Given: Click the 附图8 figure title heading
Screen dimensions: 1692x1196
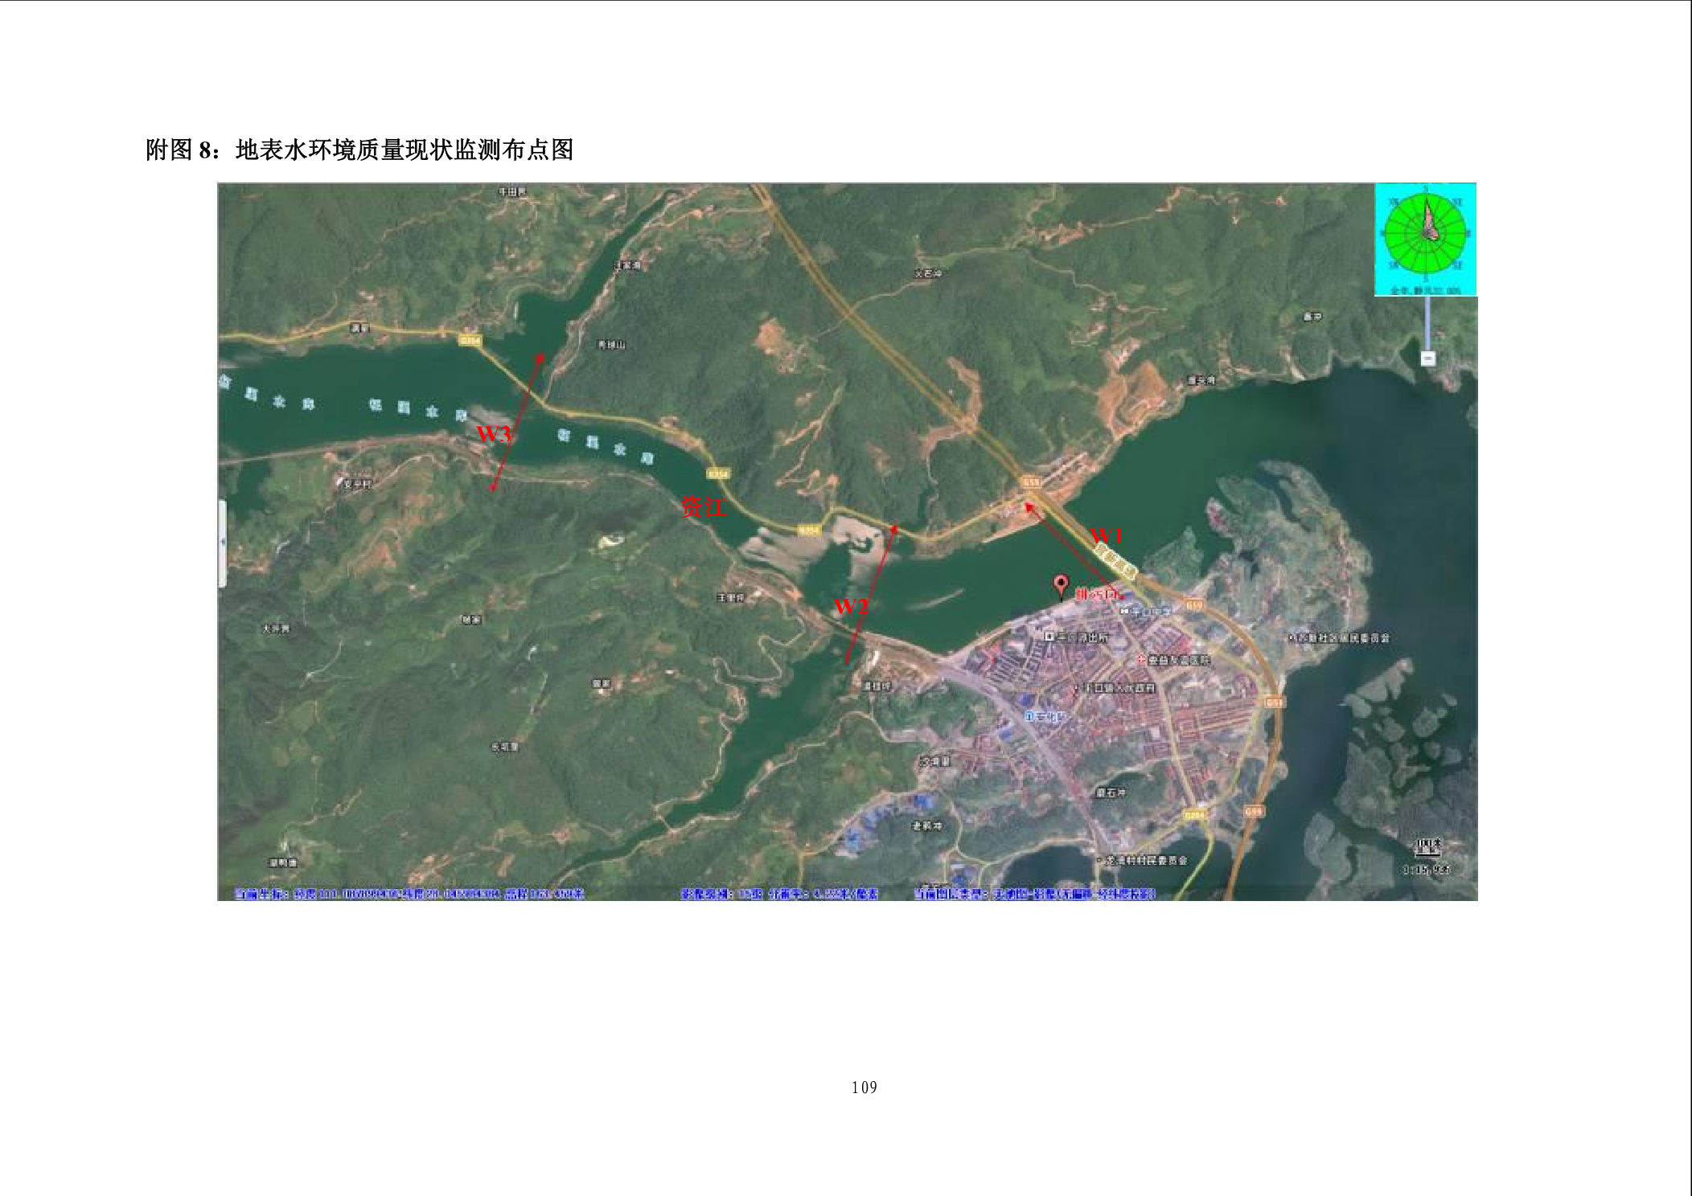Looking at the screenshot, I should (359, 150).
